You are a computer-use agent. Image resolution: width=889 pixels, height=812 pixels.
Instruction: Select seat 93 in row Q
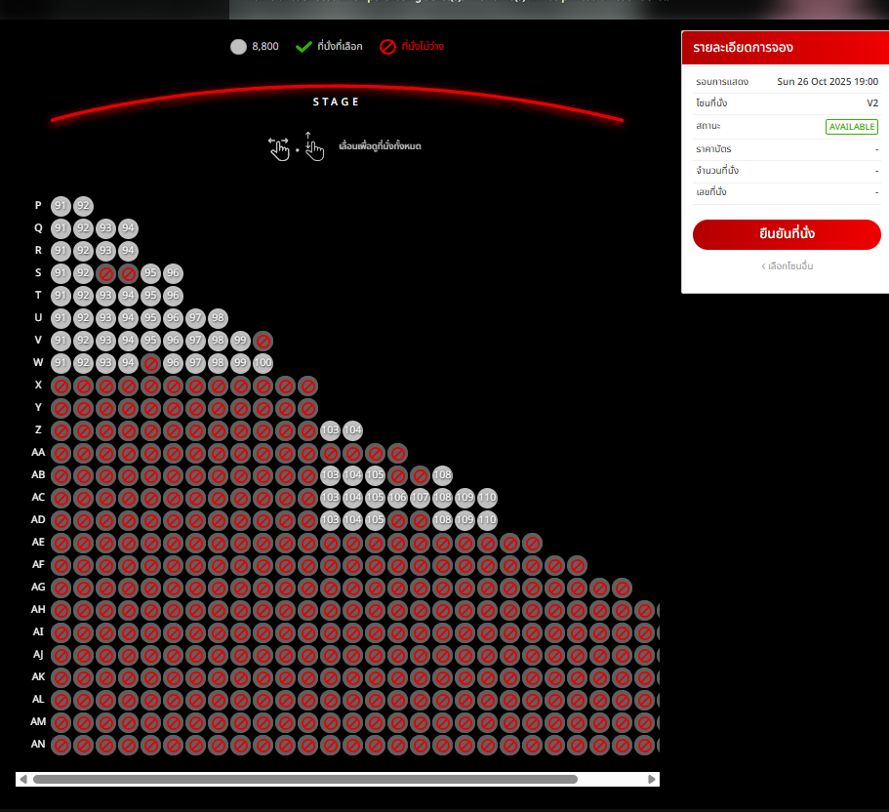105,228
